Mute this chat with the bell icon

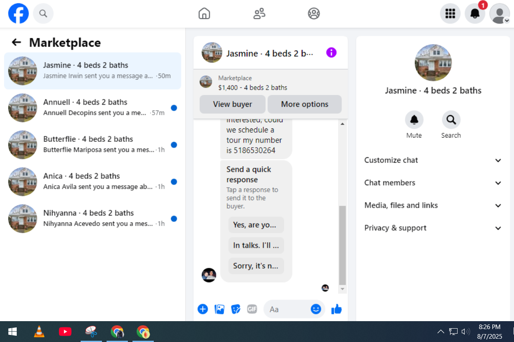tap(414, 120)
